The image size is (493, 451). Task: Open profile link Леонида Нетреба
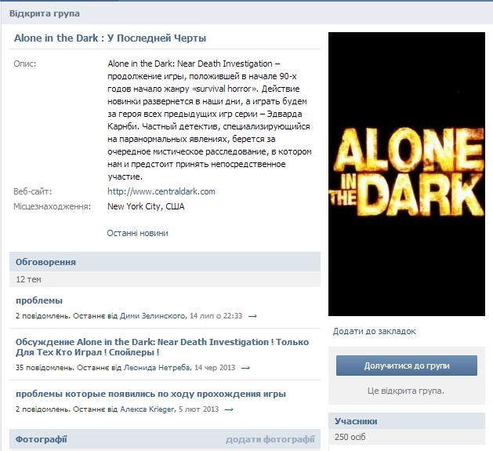click(x=157, y=368)
